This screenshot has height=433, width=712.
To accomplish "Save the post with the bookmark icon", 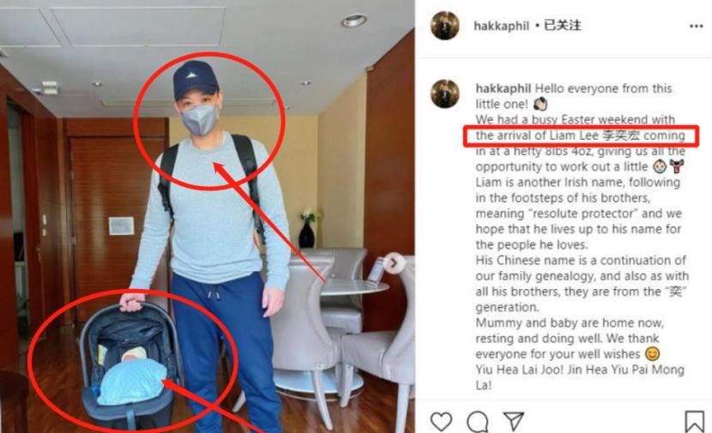I will [694, 421].
